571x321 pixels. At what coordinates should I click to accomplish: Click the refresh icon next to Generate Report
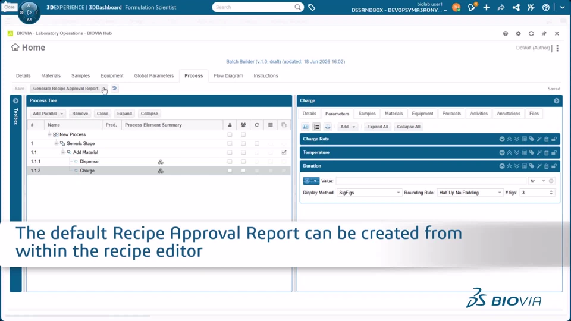pos(114,89)
